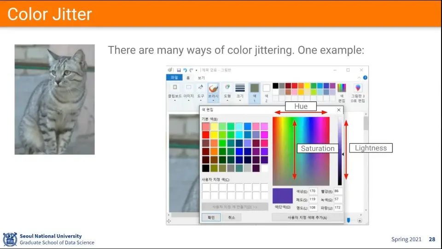Click the blue Undo arrow in Paint
Viewport: 442px width, 249px height.
coord(185,70)
